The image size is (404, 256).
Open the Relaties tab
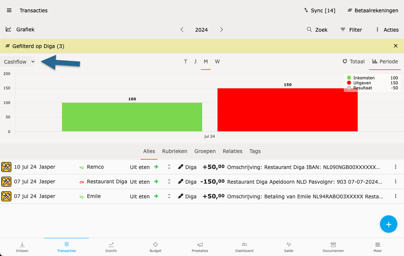pyautogui.click(x=232, y=151)
